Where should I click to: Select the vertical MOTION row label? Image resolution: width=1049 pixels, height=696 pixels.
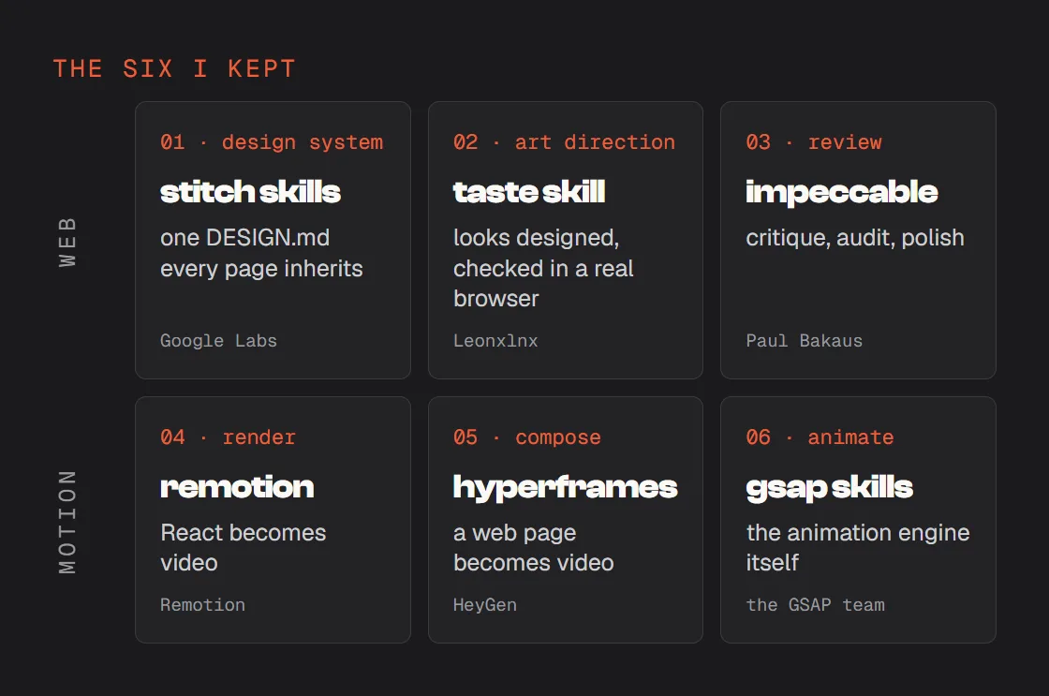(66, 522)
